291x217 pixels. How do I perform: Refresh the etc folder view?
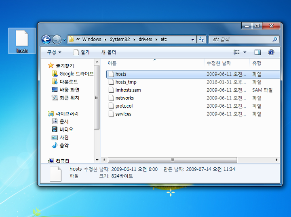(x=201, y=40)
